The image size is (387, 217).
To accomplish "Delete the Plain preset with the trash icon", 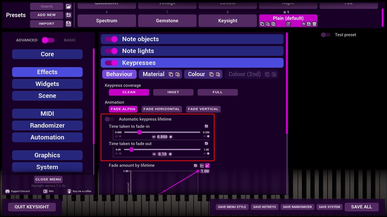I will click(x=314, y=24).
